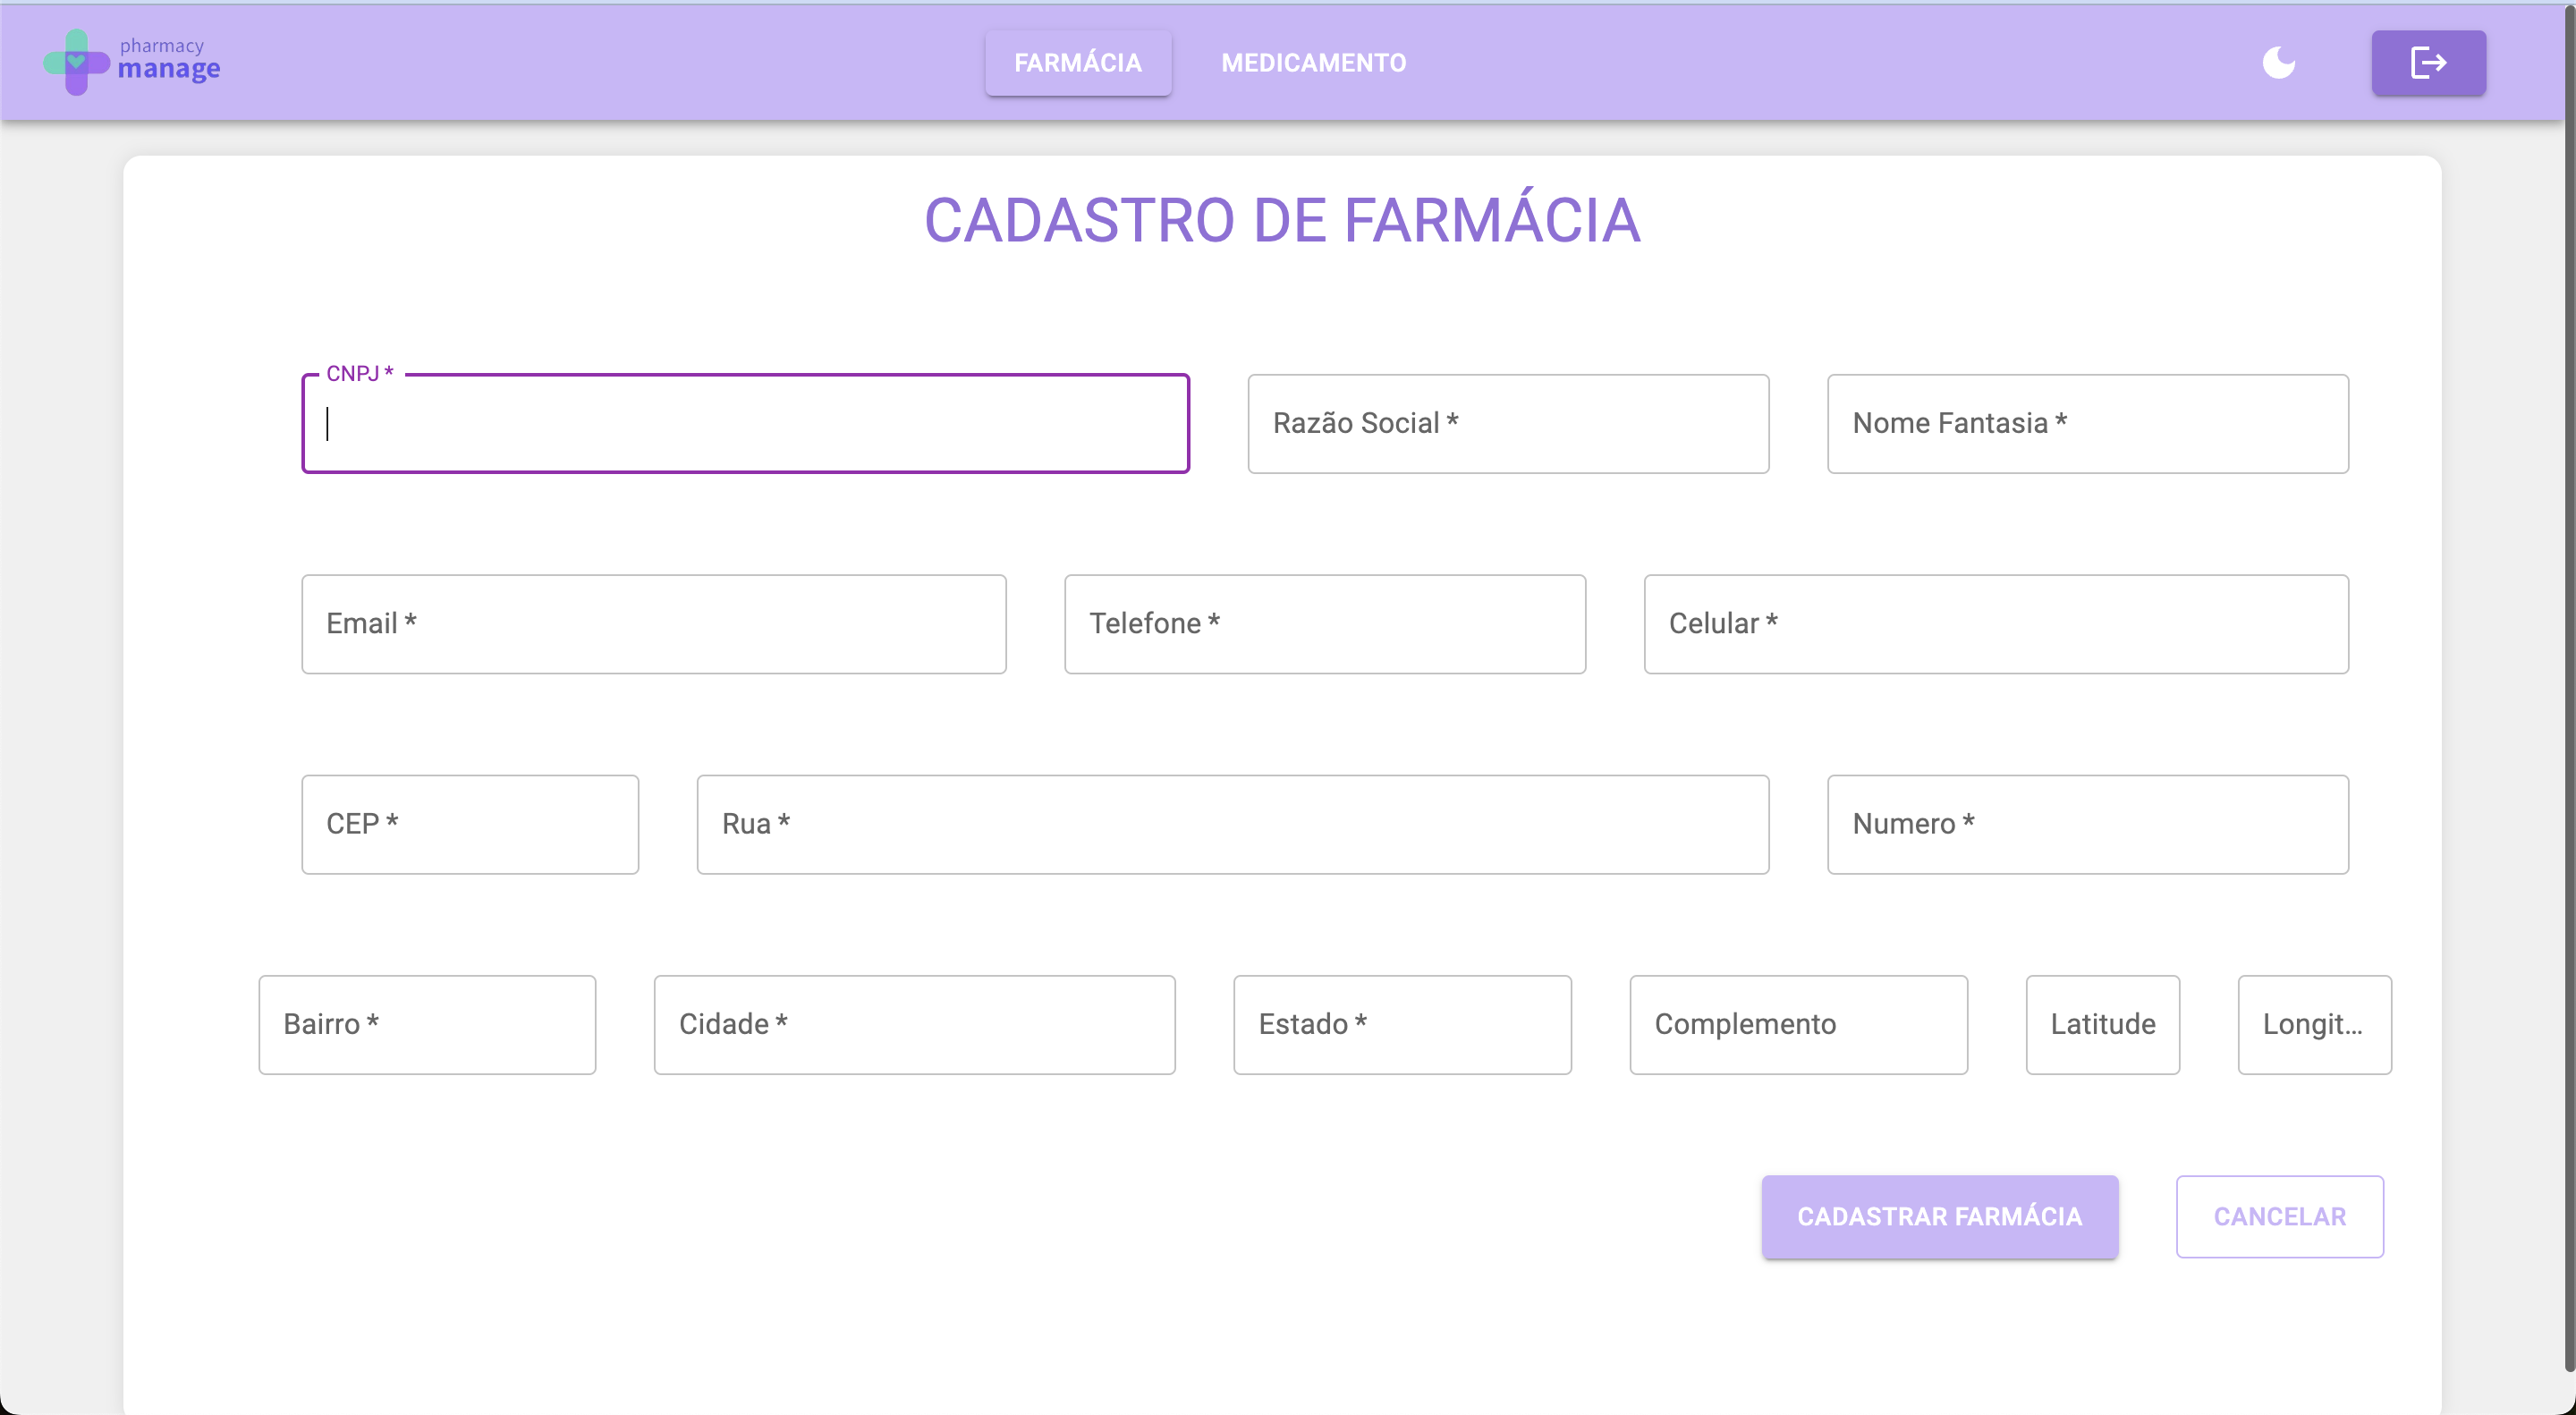The width and height of the screenshot is (2576, 1415).
Task: Focus the CNPJ input field
Action: [745, 424]
